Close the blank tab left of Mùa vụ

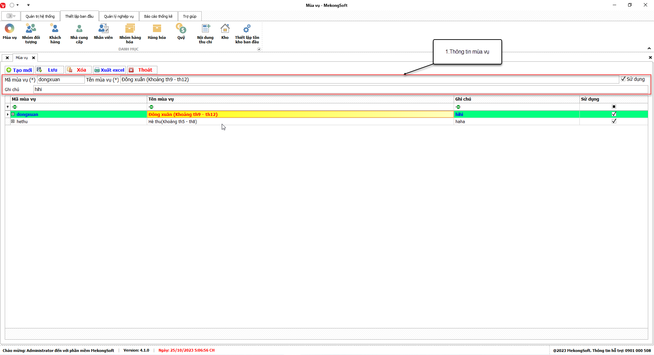[x=7, y=58]
